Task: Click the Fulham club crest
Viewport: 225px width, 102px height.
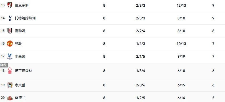Action: click(x=10, y=31)
